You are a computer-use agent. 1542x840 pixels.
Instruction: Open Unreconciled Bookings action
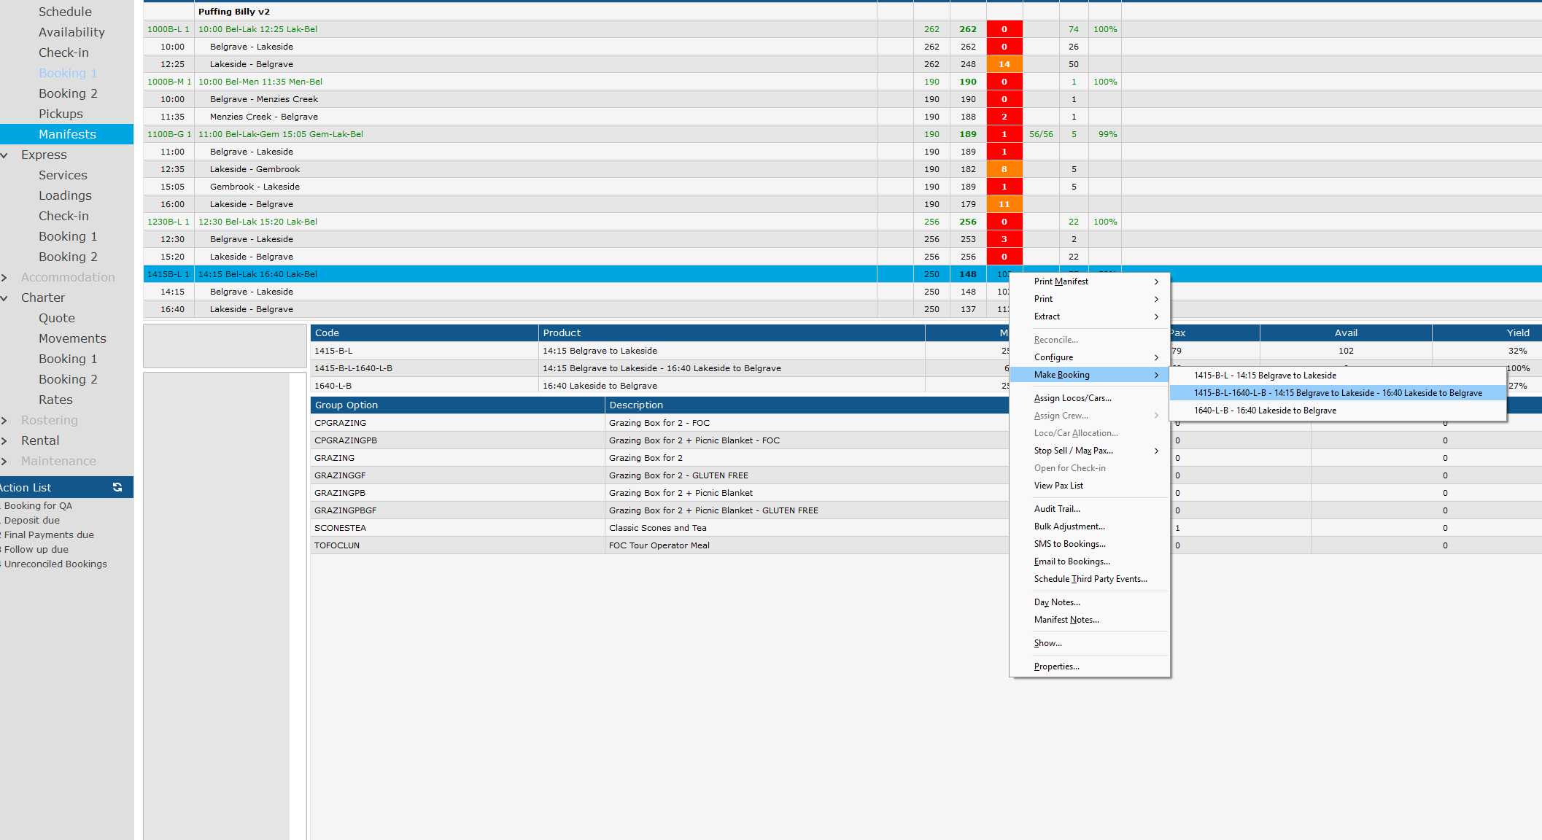point(55,564)
